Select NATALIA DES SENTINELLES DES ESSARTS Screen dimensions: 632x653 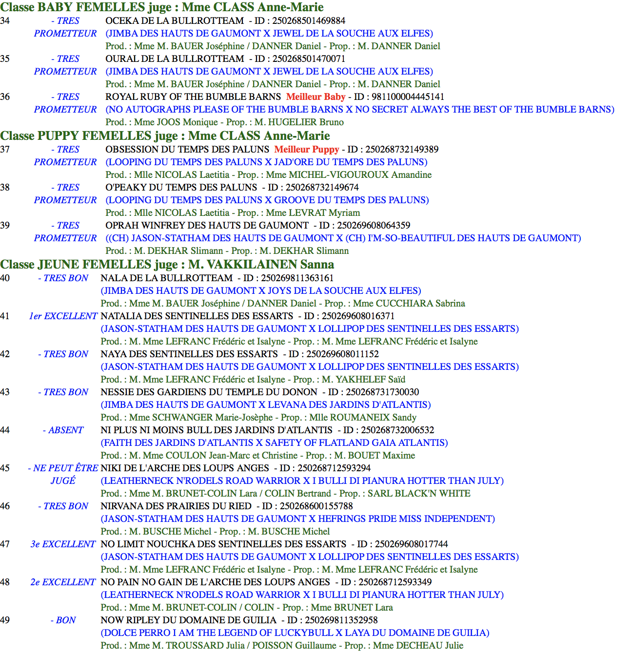coord(197,316)
